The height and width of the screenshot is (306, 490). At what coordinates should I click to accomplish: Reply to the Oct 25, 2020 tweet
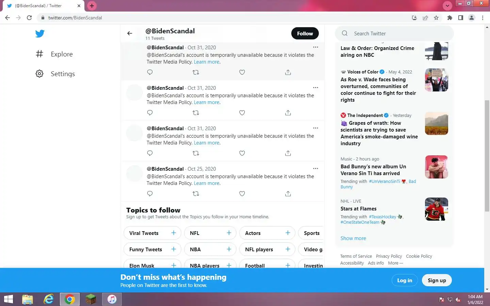tap(150, 193)
